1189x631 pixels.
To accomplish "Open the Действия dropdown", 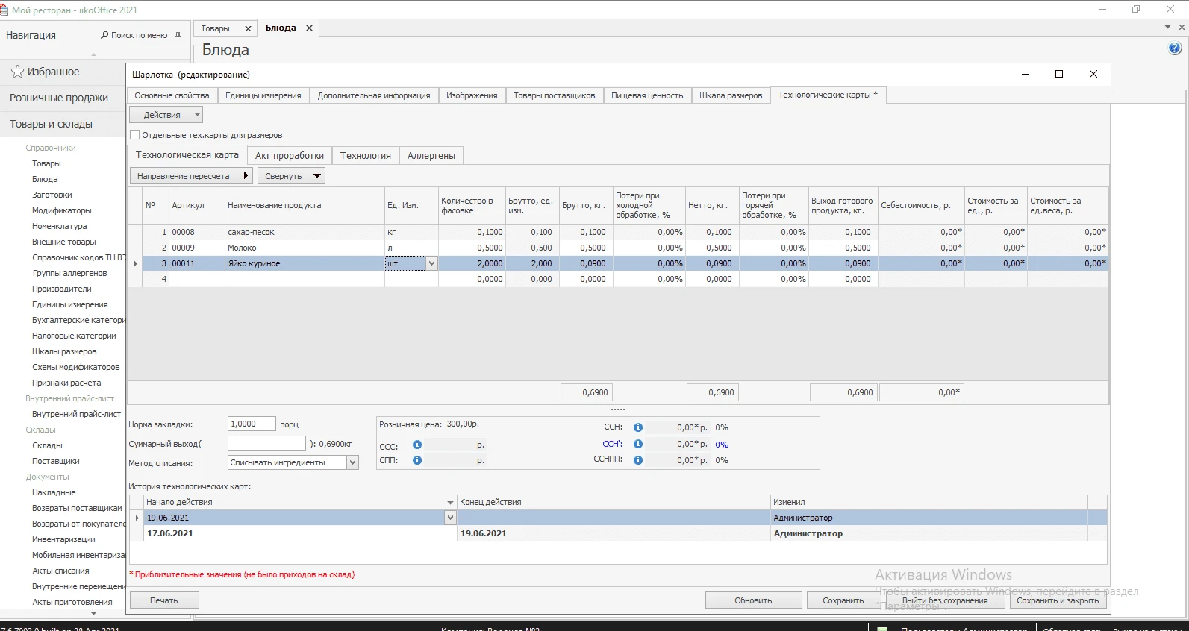I will click(x=166, y=115).
